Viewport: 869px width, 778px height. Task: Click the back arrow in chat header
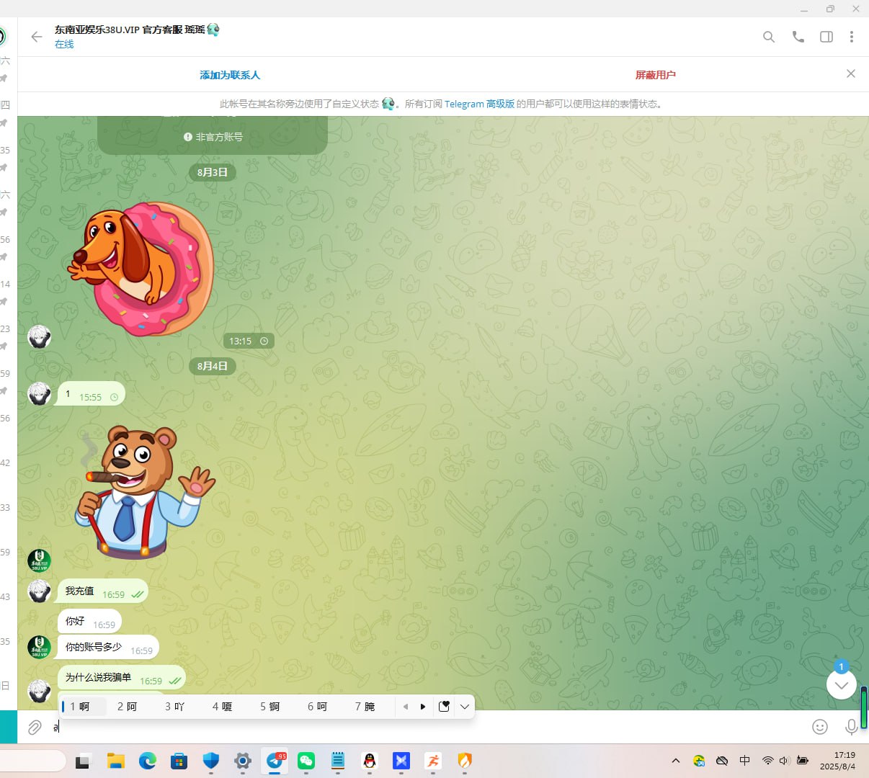[37, 37]
